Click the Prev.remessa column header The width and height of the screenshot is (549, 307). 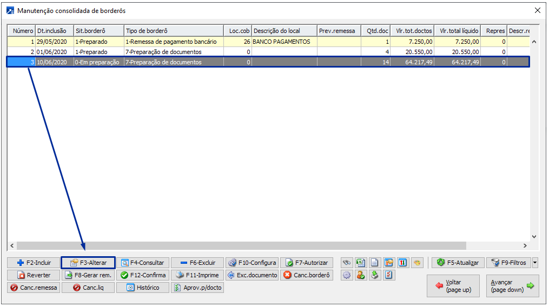click(x=339, y=31)
